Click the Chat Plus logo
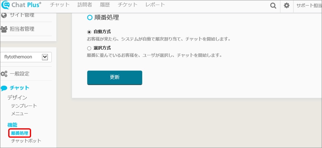322x148 pixels. 21,5
